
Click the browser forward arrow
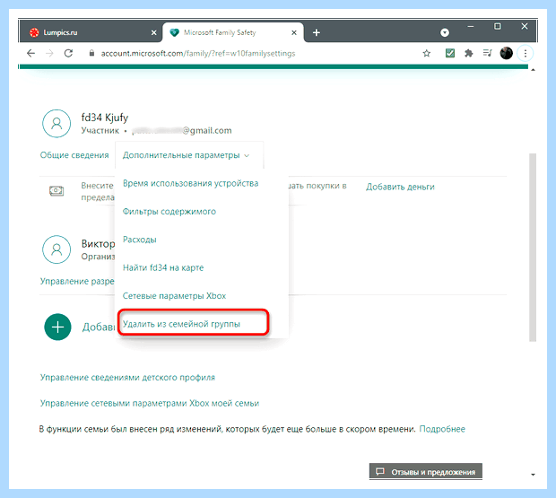pos(49,53)
